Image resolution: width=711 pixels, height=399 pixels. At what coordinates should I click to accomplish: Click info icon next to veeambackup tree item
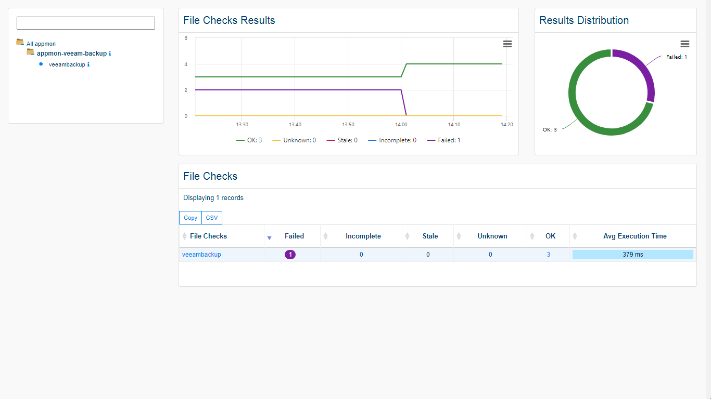click(x=88, y=65)
